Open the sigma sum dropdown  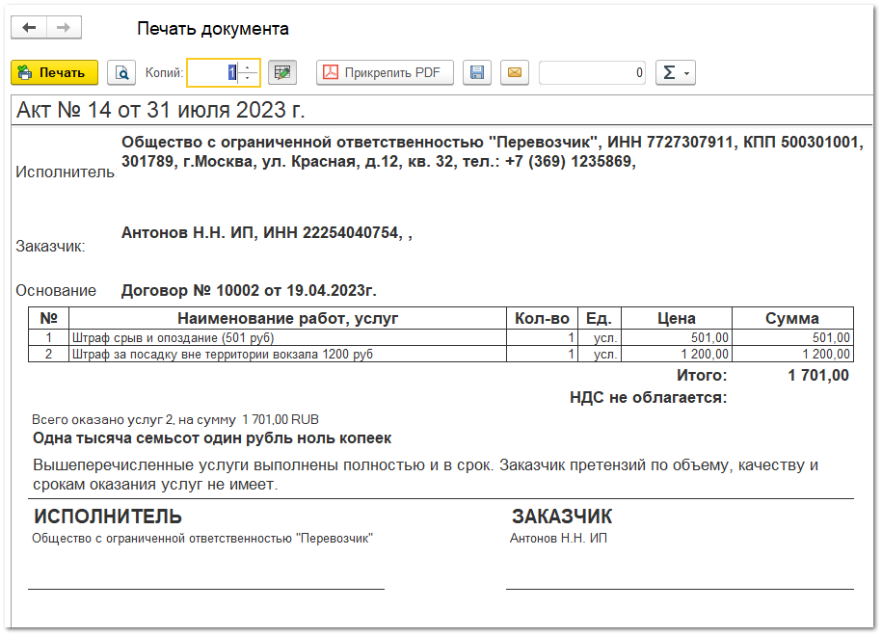coord(675,73)
